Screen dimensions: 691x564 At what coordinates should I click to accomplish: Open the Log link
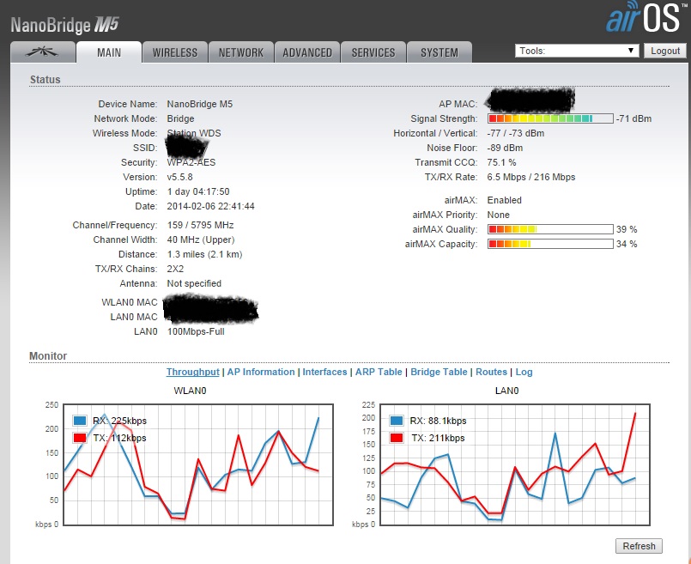click(524, 372)
